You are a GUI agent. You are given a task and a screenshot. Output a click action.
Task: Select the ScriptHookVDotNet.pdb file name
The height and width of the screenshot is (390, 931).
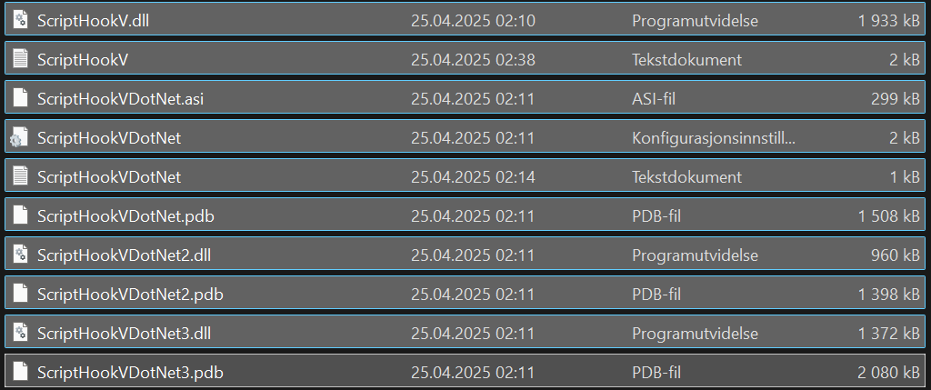pos(125,216)
